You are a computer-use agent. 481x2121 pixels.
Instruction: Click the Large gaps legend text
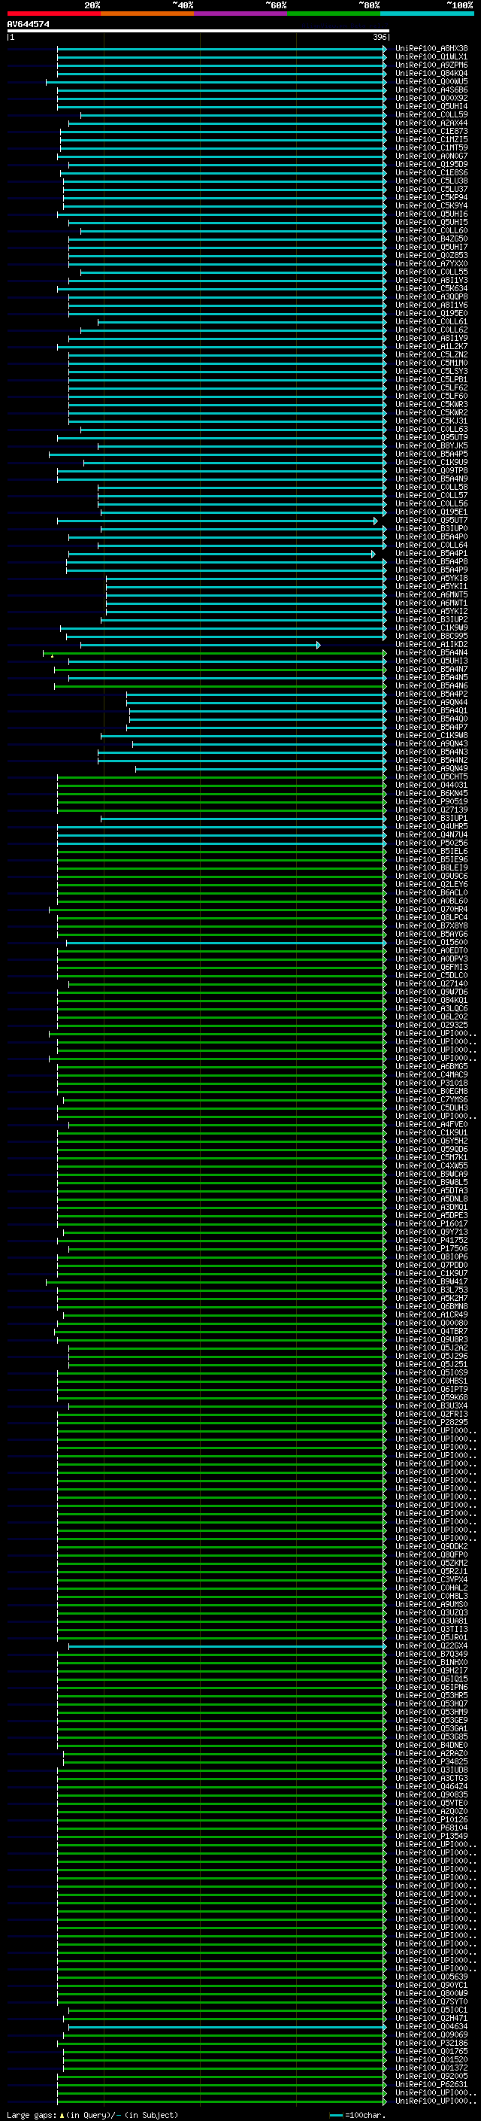[x=92, y=2114]
